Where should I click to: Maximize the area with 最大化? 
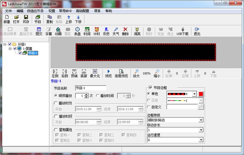tap(95, 73)
